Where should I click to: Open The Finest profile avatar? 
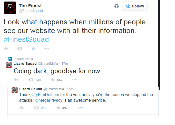[10, 8]
